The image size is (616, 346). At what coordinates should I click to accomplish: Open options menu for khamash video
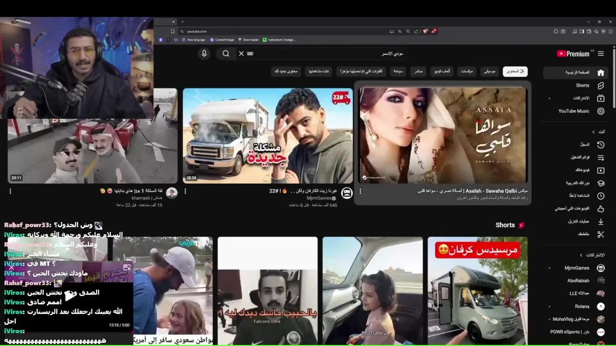(x=10, y=191)
